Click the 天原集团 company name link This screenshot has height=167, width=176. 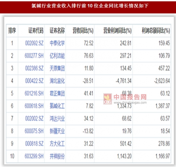pos(57,68)
